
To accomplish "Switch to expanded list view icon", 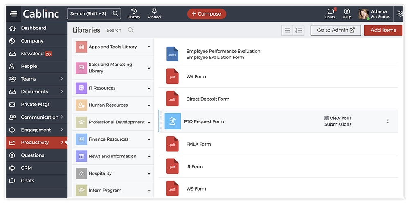I will (299, 30).
